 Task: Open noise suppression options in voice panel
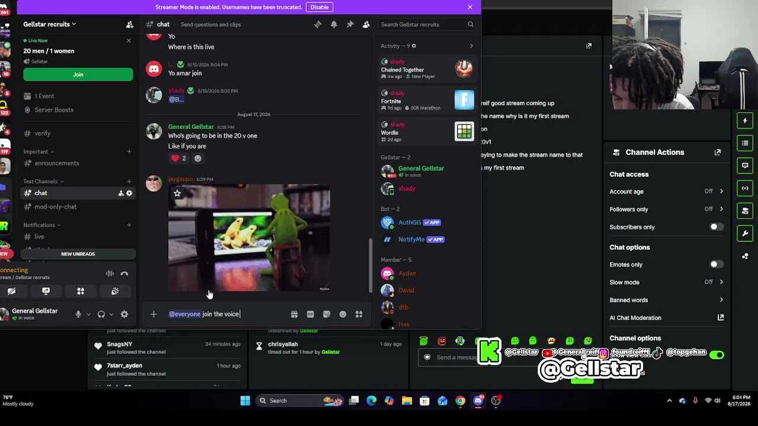point(110,273)
